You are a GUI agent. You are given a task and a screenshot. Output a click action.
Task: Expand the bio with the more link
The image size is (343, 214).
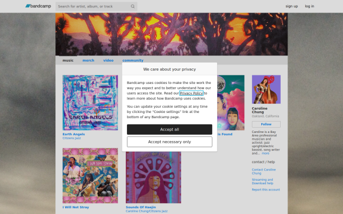(265, 154)
